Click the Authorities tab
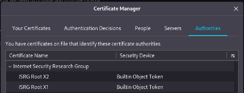This screenshot has width=244, height=93. [x=208, y=28]
